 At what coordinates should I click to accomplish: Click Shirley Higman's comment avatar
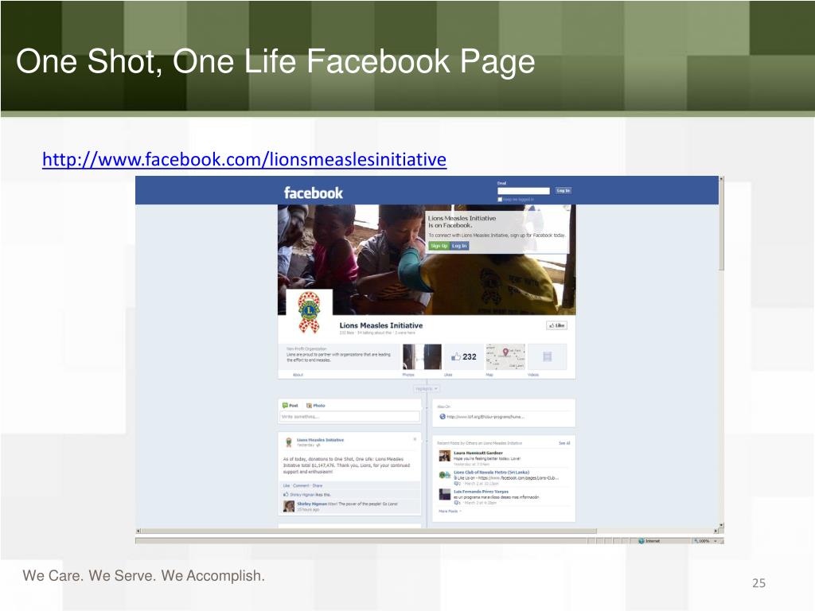click(x=289, y=506)
